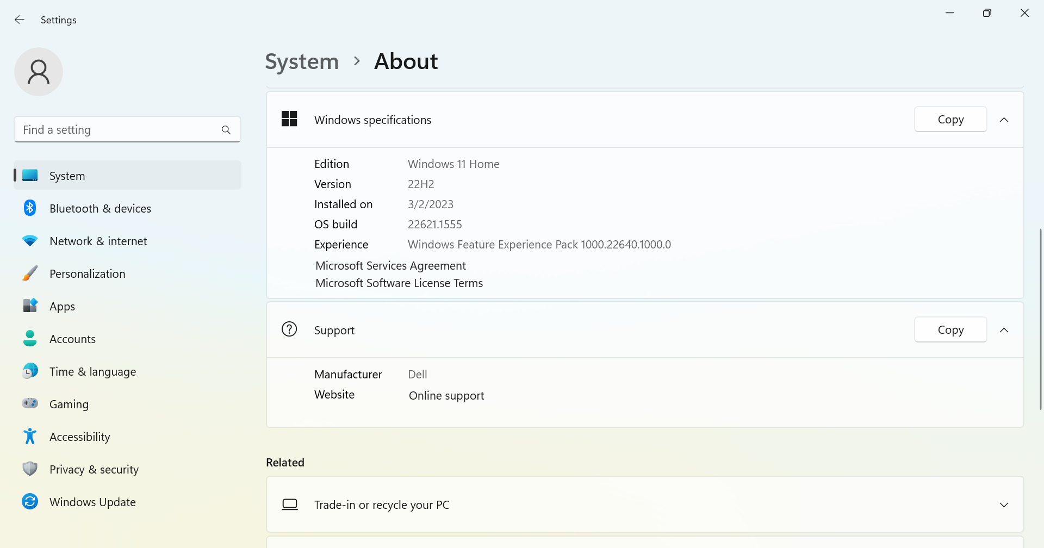Image resolution: width=1044 pixels, height=548 pixels.
Task: Click the Related section heading
Action: click(285, 462)
